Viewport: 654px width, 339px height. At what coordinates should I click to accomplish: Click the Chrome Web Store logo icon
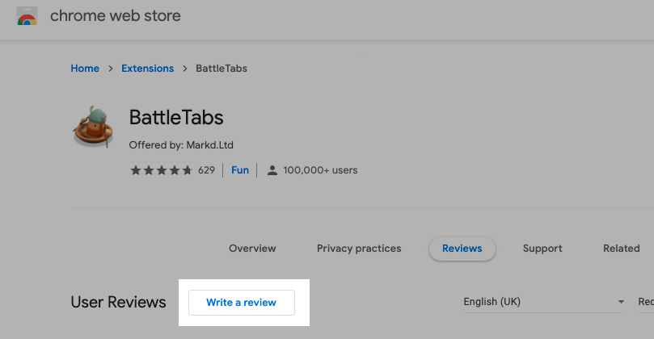pos(27,17)
